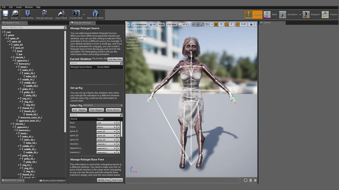Toggle rotation snapping triangle button
339x190 pixels.
coord(227,25)
